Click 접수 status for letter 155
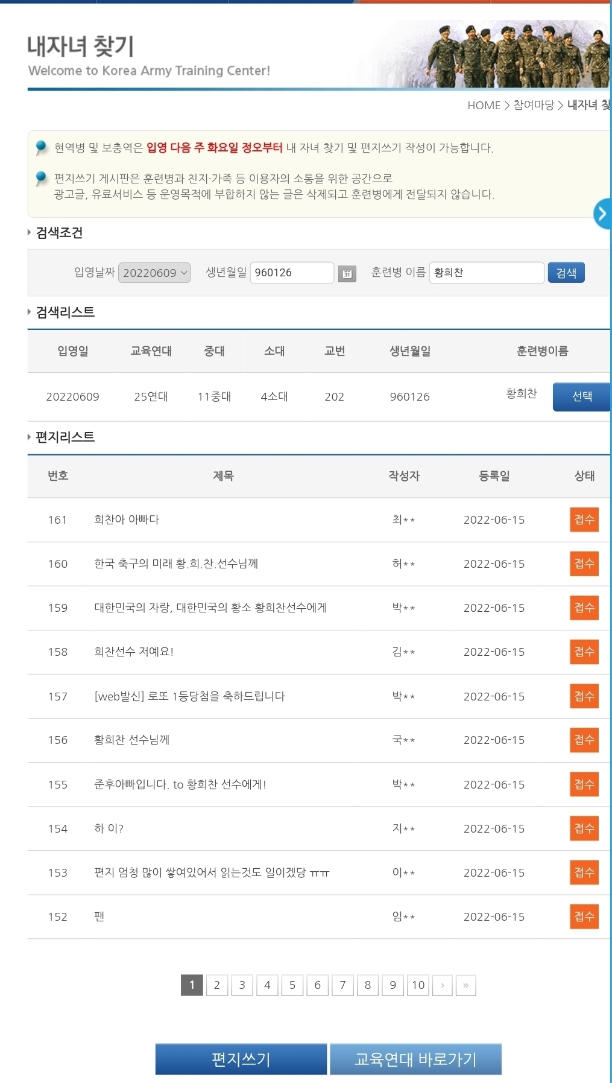The width and height of the screenshot is (612, 1083). pyautogui.click(x=584, y=784)
